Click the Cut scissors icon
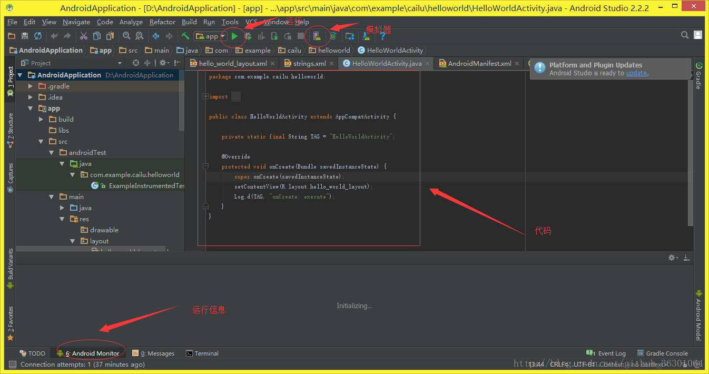 tap(84, 36)
